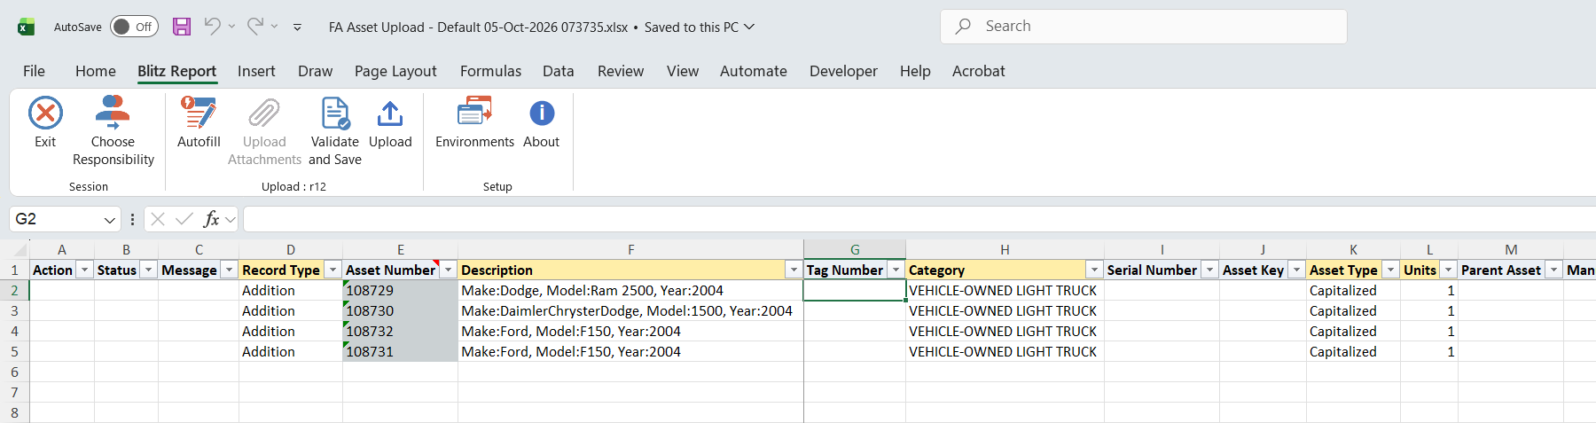Select Capitalized cell in row 4

(x=1353, y=331)
